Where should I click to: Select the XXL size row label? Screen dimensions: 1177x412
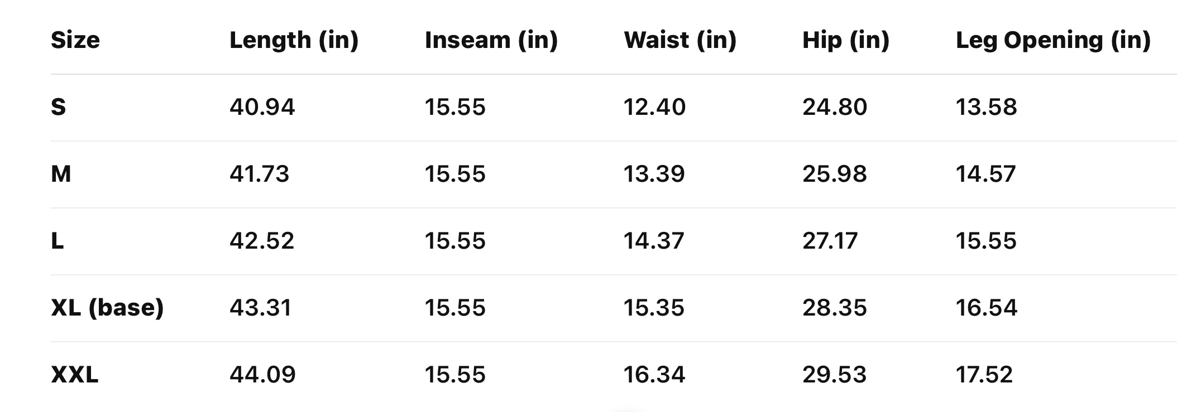pos(75,375)
